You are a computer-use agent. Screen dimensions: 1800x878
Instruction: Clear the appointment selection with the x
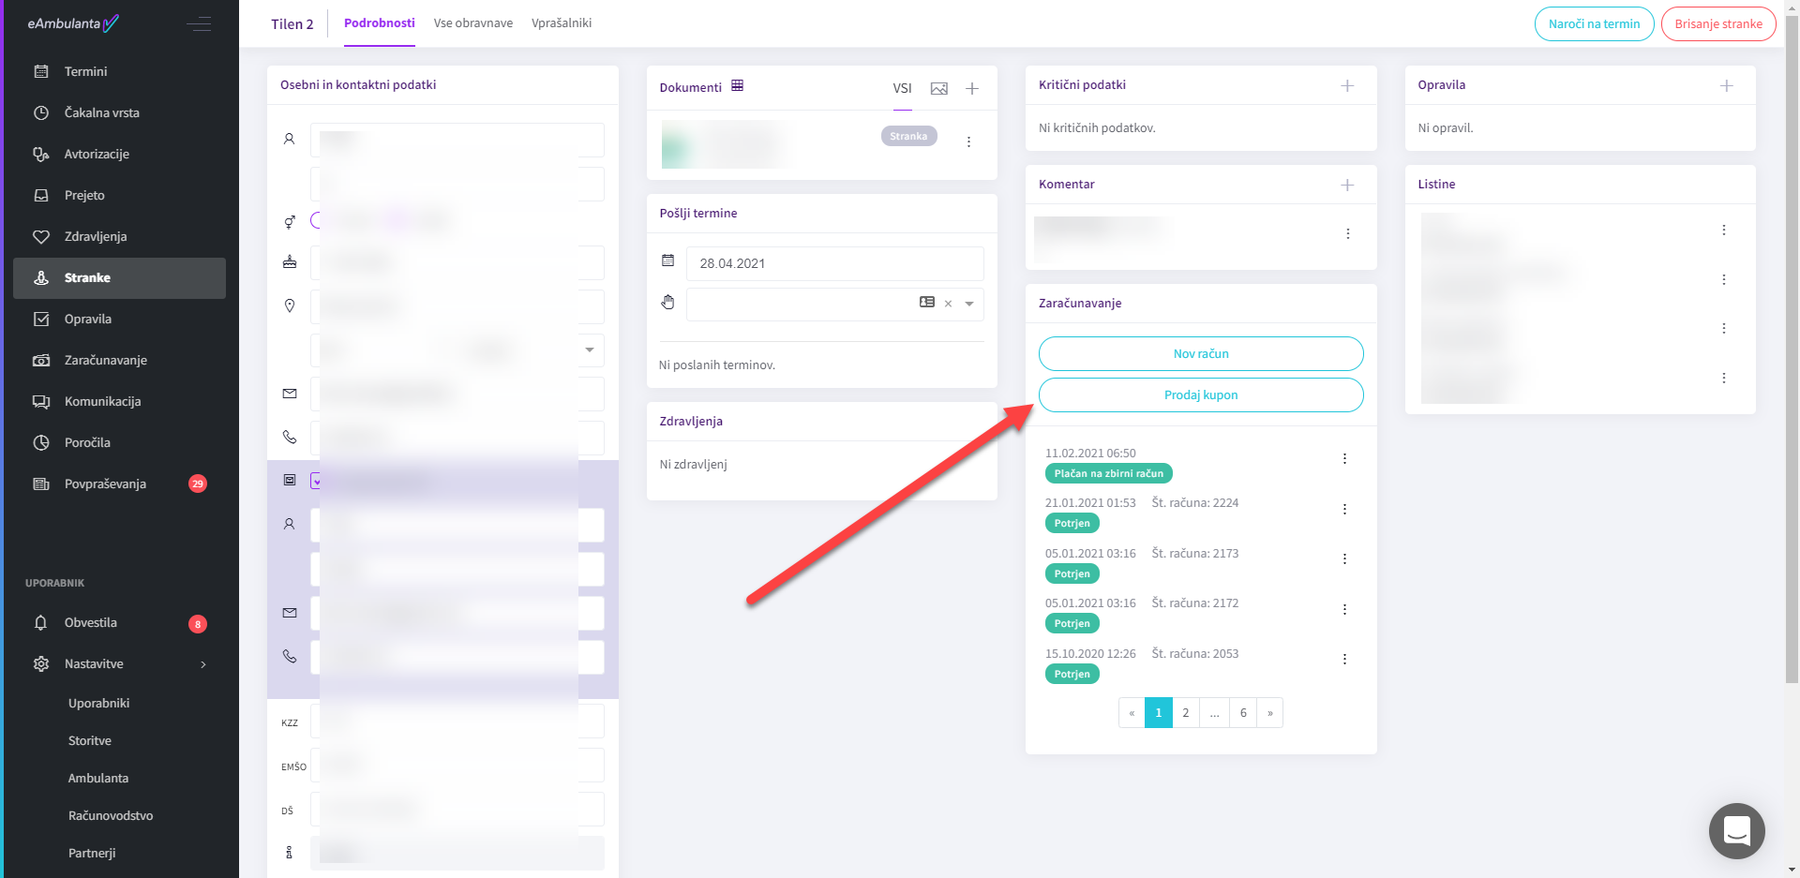tap(948, 304)
